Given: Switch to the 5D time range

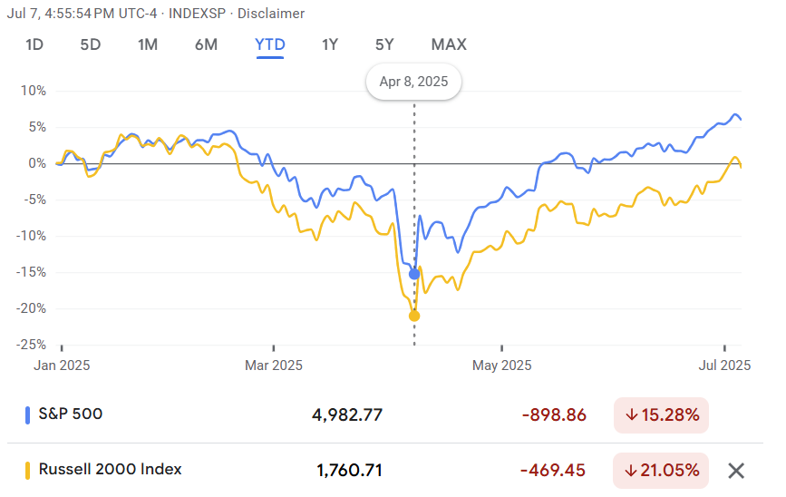Looking at the screenshot, I should pos(91,44).
